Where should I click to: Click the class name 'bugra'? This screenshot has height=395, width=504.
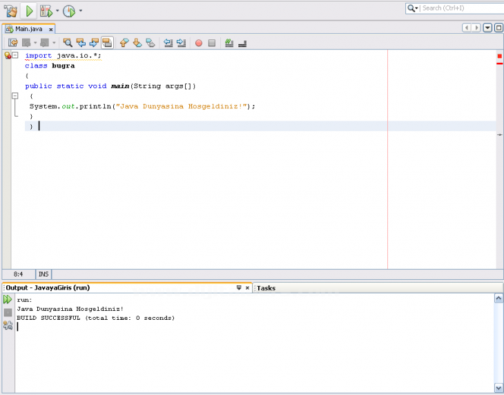pos(63,65)
